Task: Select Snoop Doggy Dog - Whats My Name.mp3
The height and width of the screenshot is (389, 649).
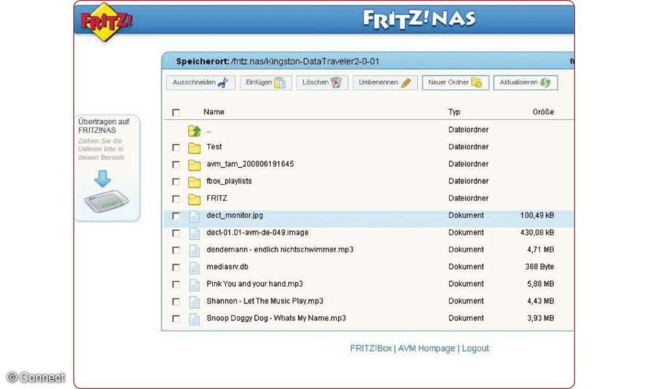Action: coord(276,318)
